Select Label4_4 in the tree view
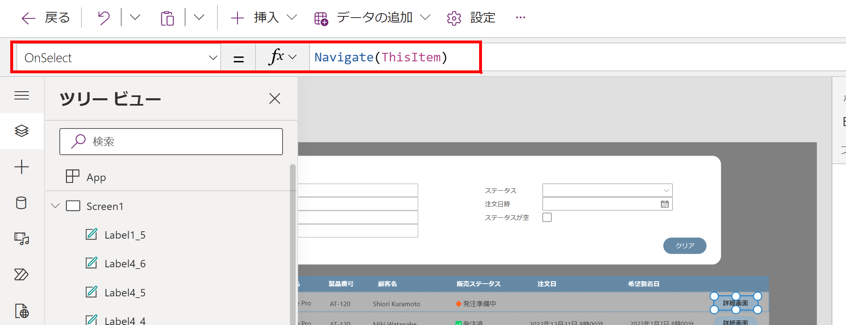 [125, 320]
